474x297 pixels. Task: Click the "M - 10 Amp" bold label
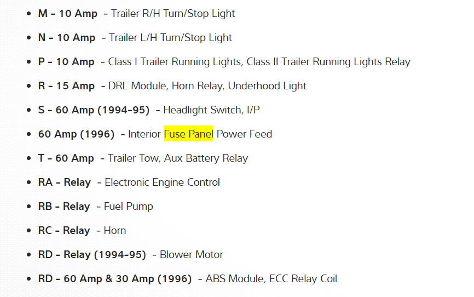[x=66, y=14]
